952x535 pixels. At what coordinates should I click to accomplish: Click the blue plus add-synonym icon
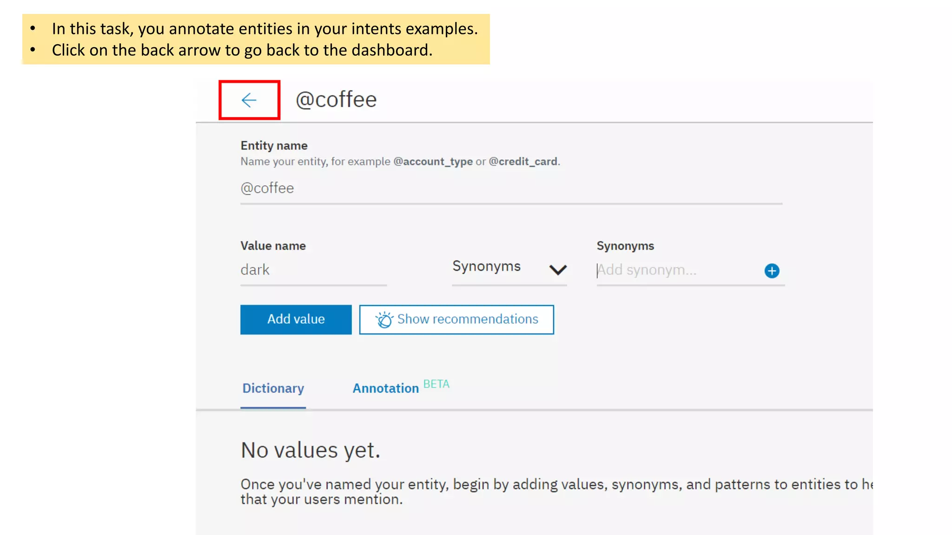[x=772, y=271]
